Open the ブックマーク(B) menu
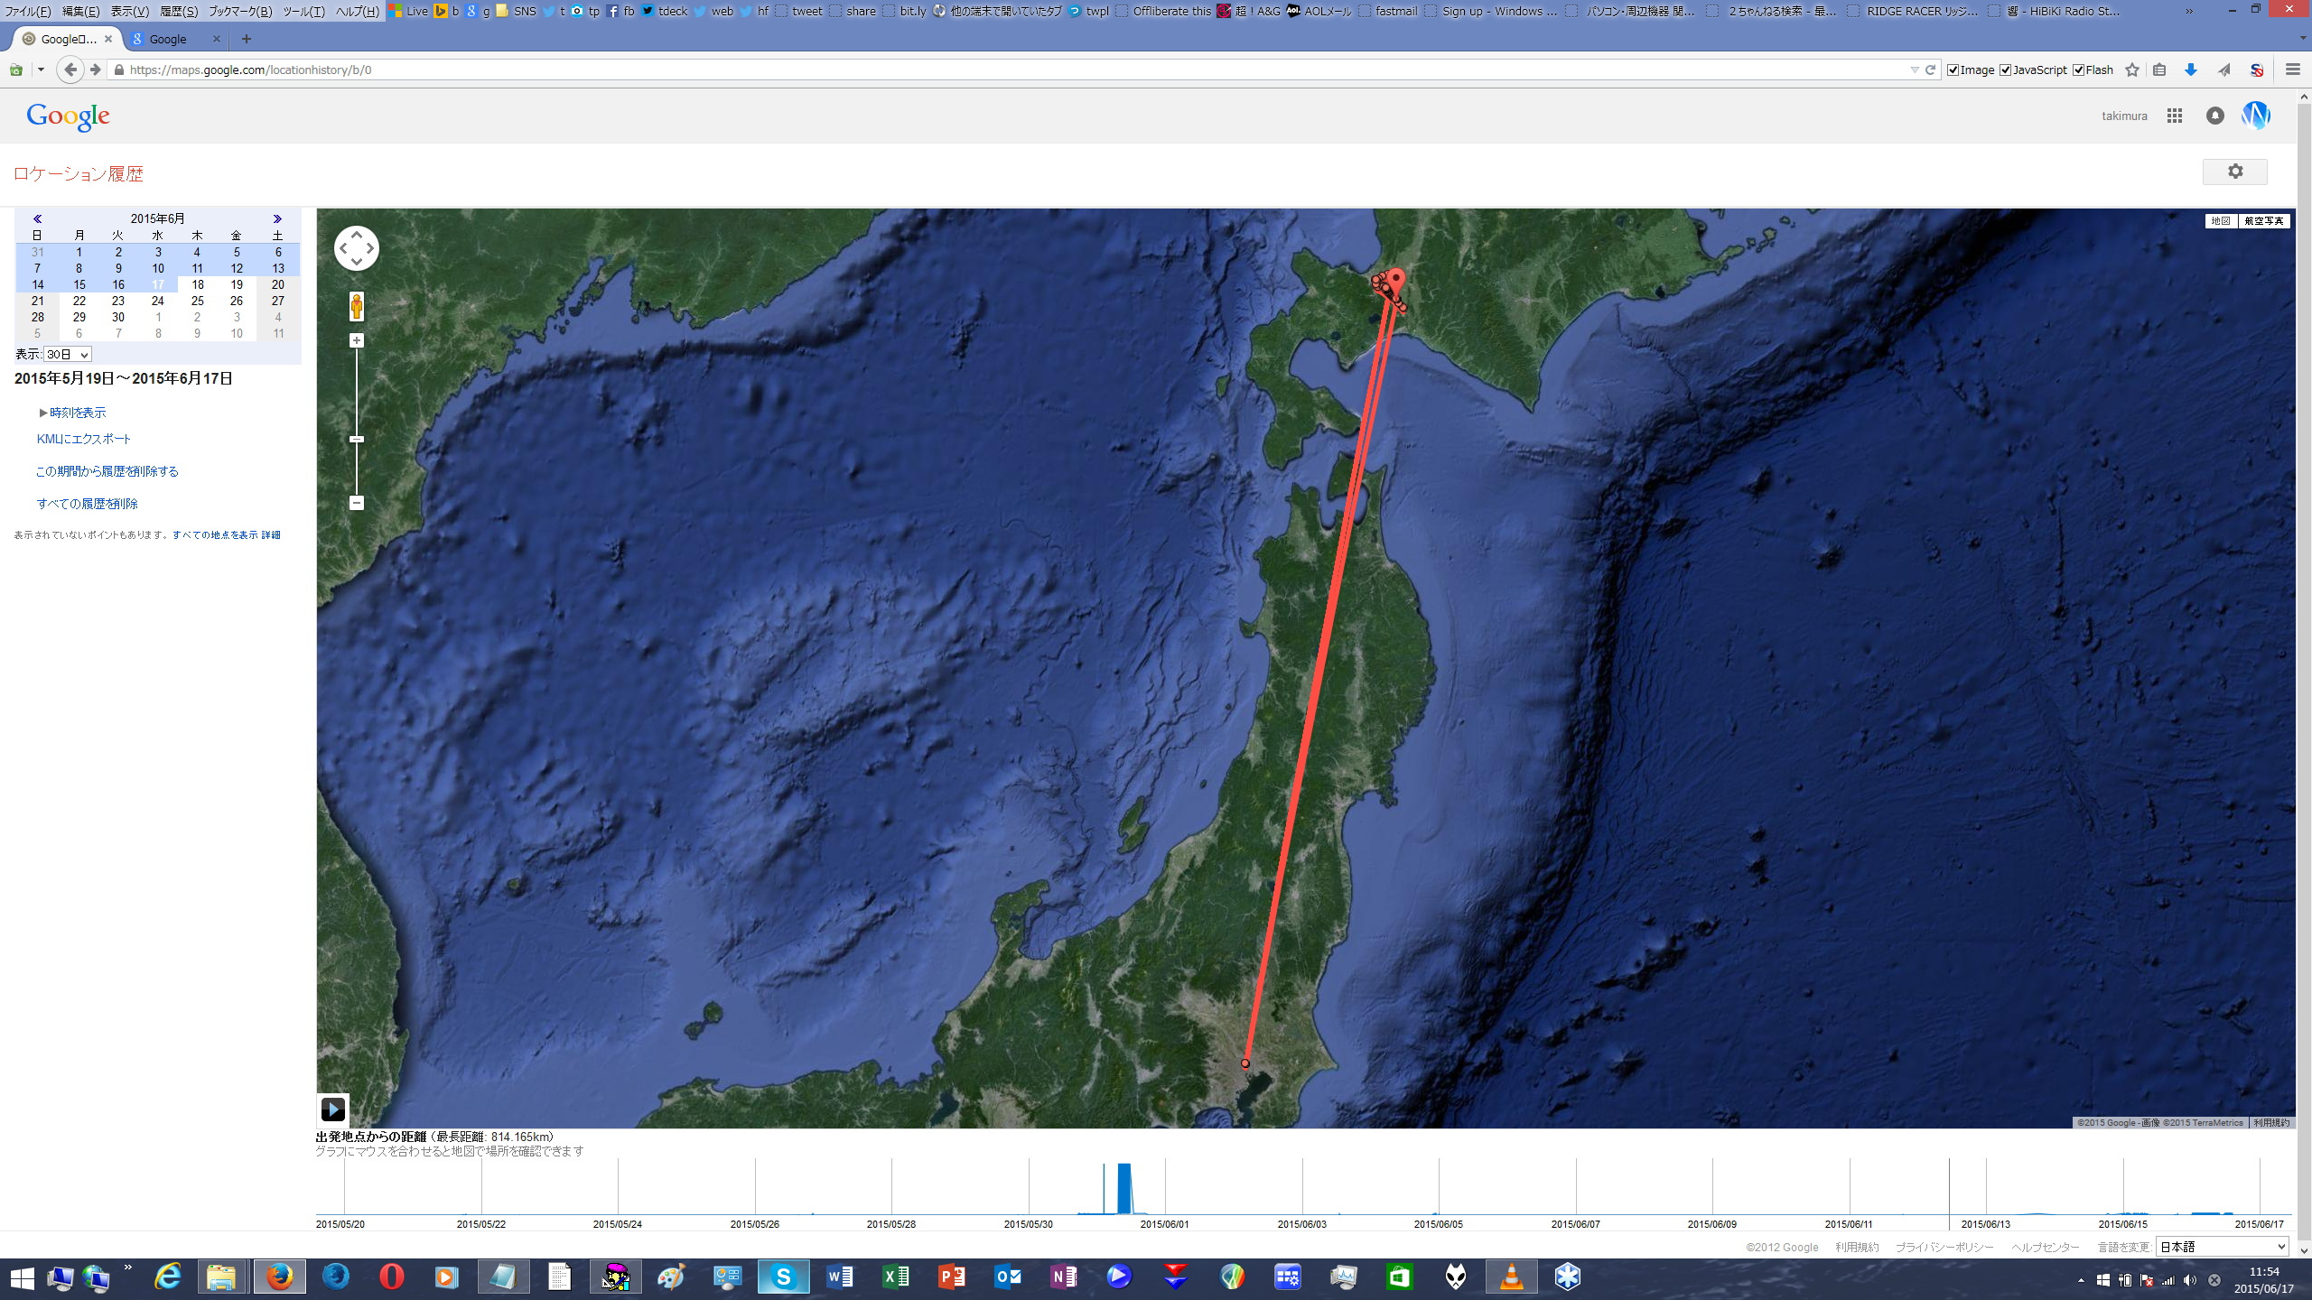2312x1300 pixels. (240, 11)
